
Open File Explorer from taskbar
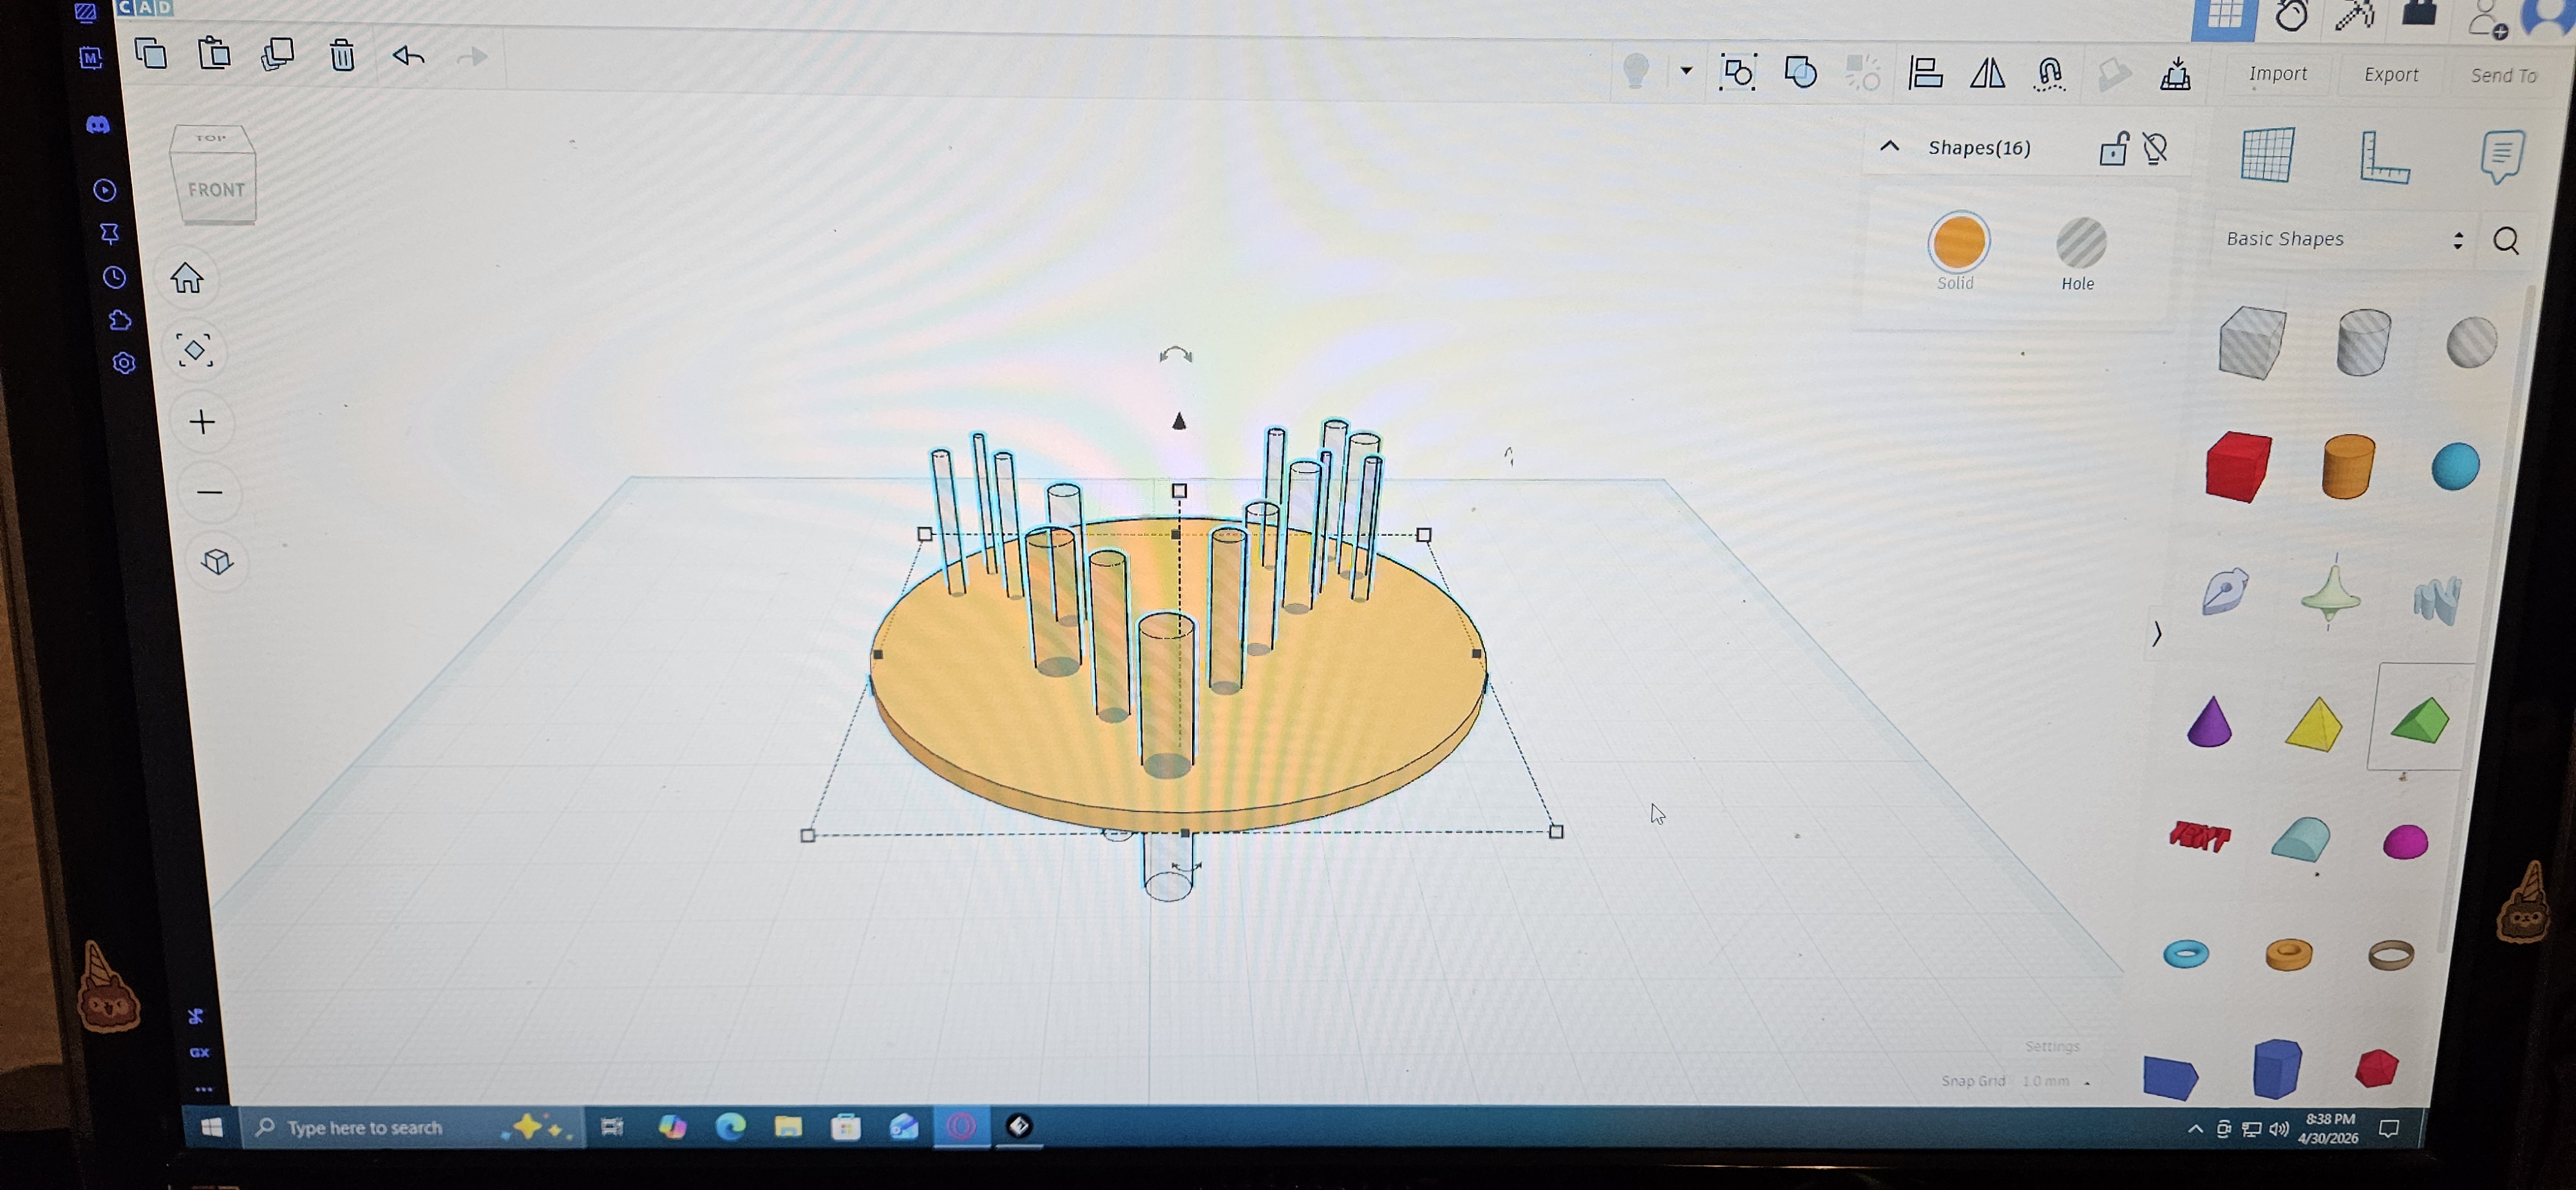click(788, 1127)
